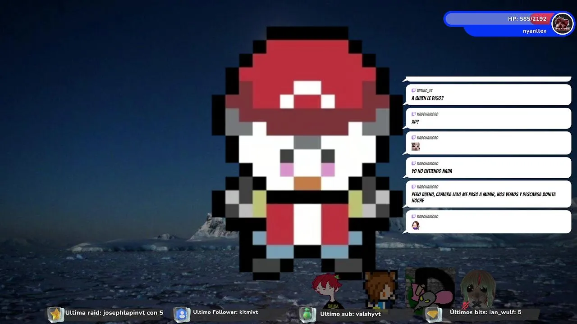Screen dimensions: 577x324
Task: Click the Twitch icon on the XD? message
Action: (413, 114)
